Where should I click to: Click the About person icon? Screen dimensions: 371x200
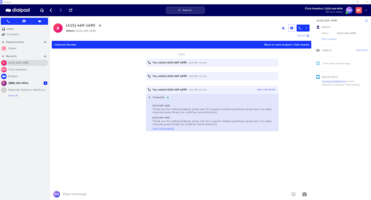tap(318, 27)
